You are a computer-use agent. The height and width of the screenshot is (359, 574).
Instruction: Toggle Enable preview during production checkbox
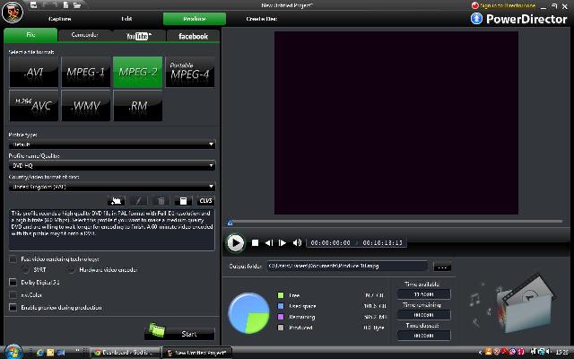pyautogui.click(x=13, y=307)
